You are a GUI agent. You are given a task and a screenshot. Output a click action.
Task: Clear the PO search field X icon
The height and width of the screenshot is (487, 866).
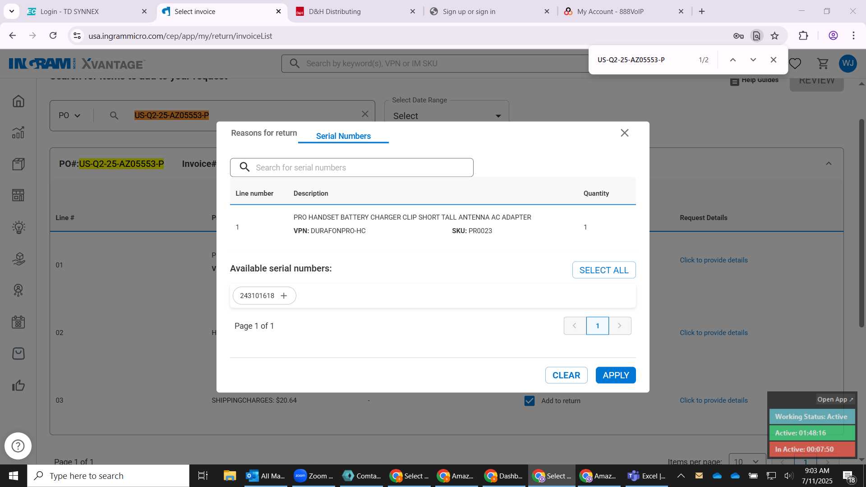(365, 114)
